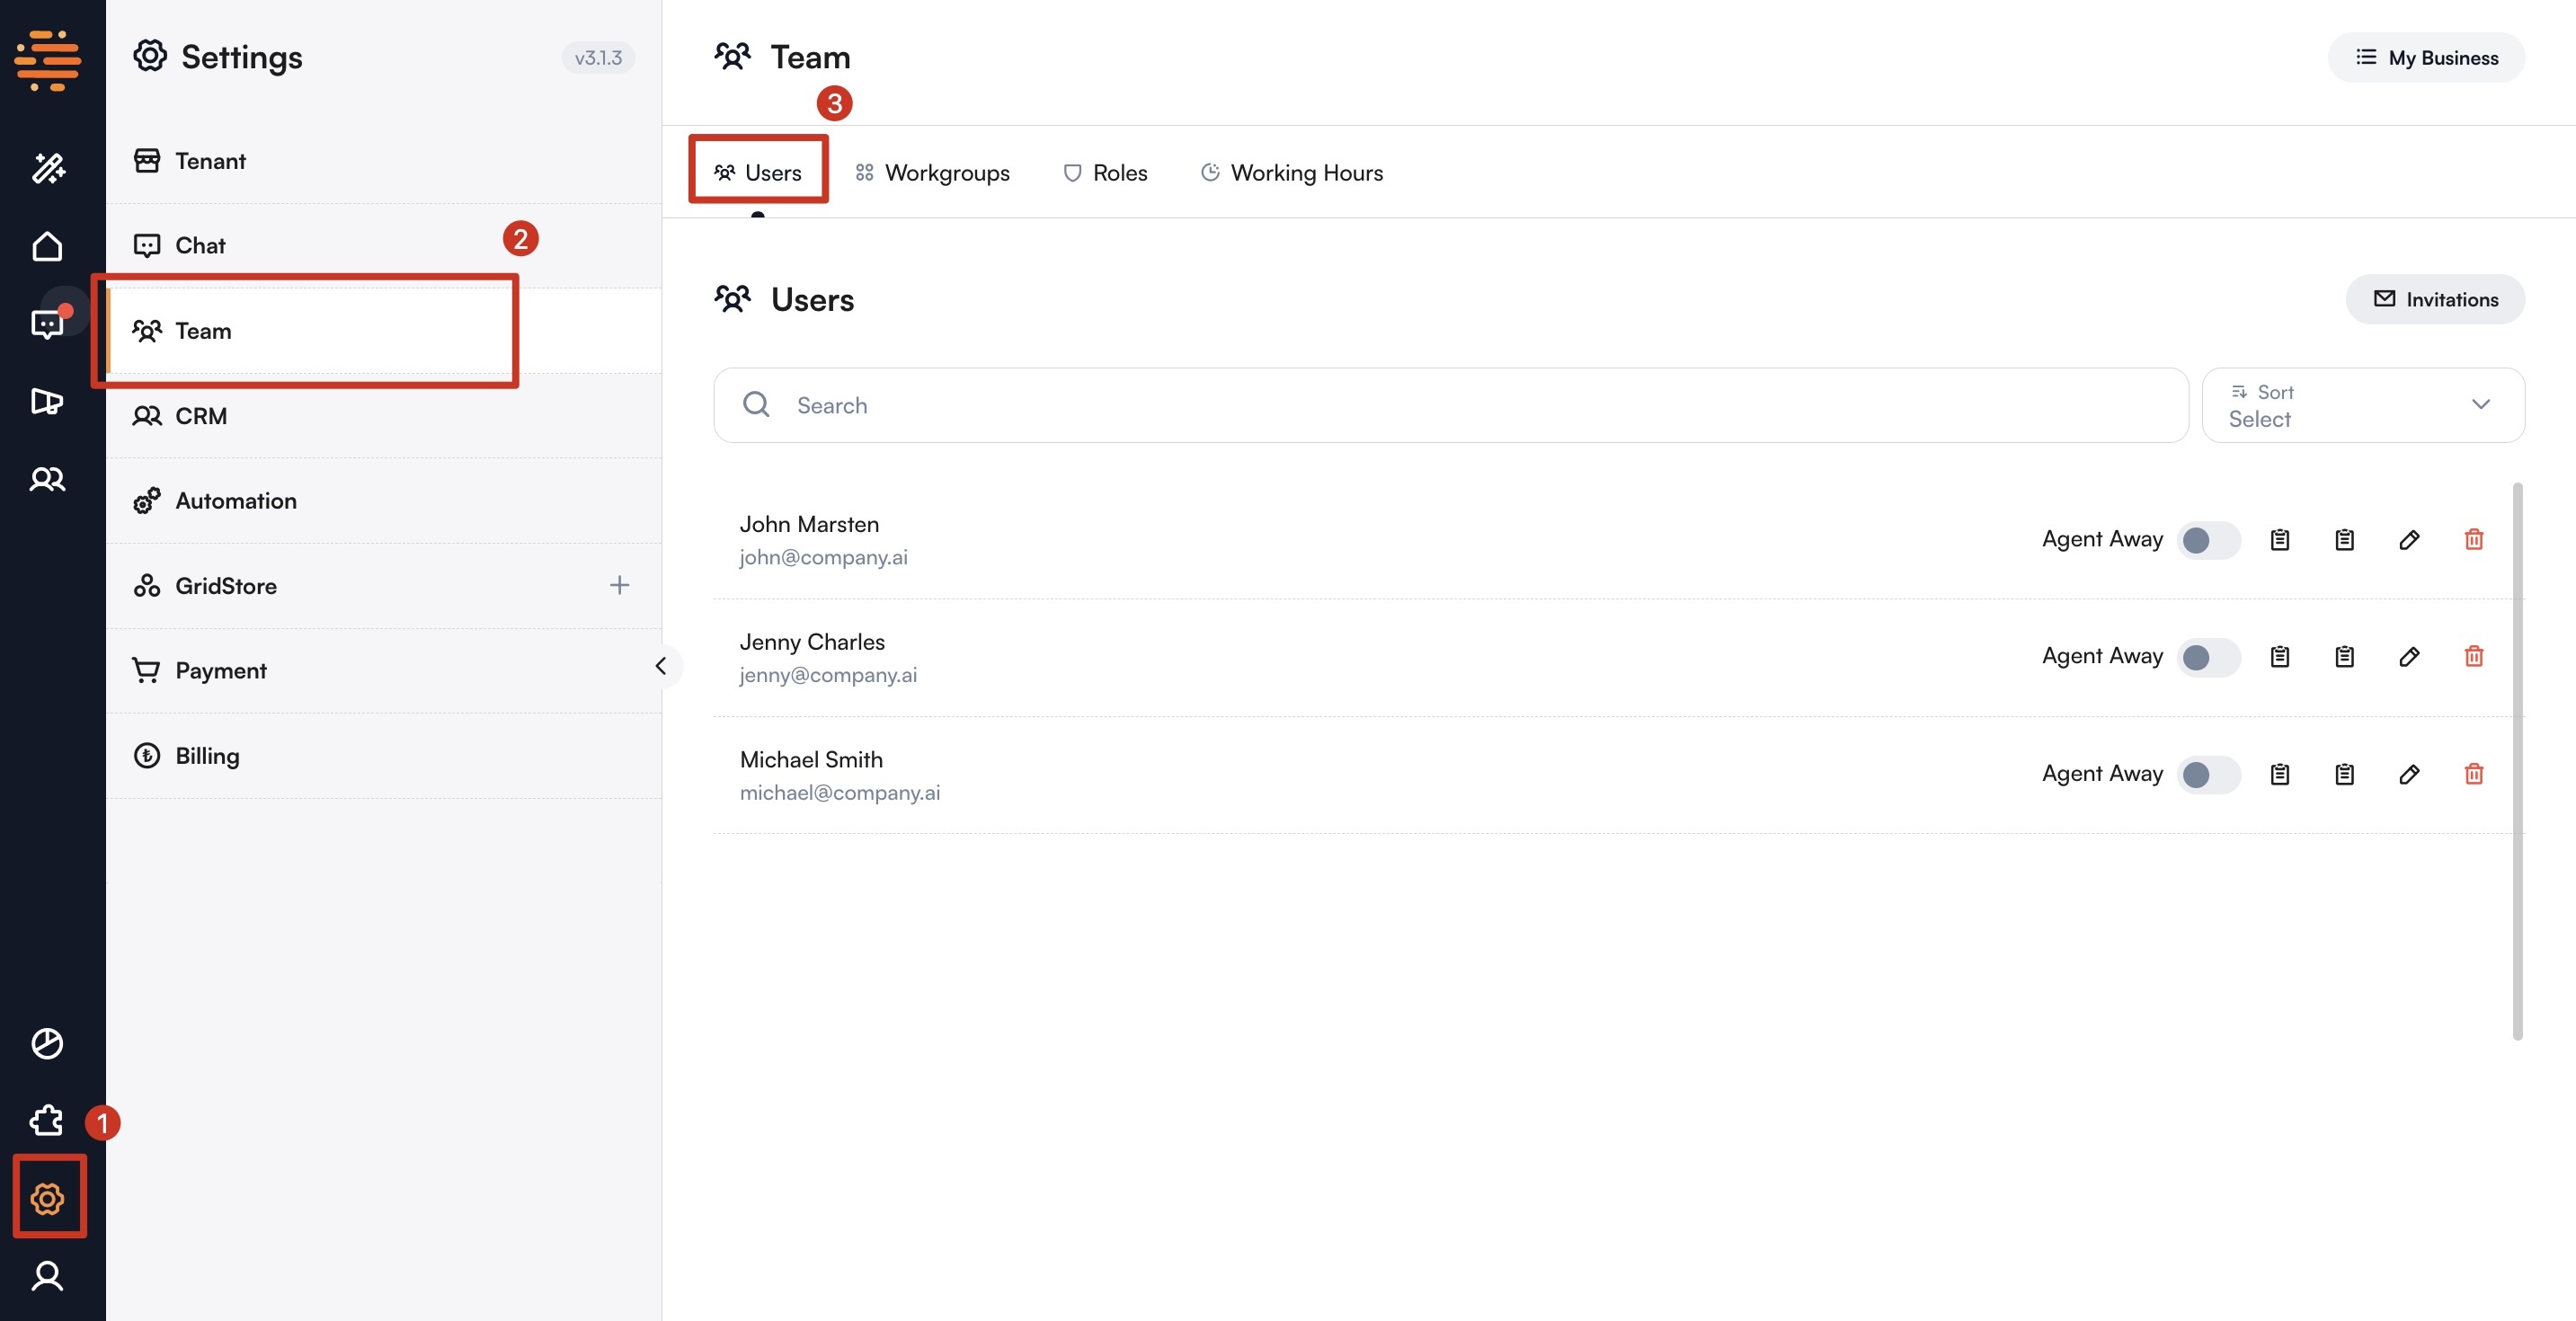Click the profile icon at the sidebar bottom
The width and height of the screenshot is (2576, 1321).
47,1276
